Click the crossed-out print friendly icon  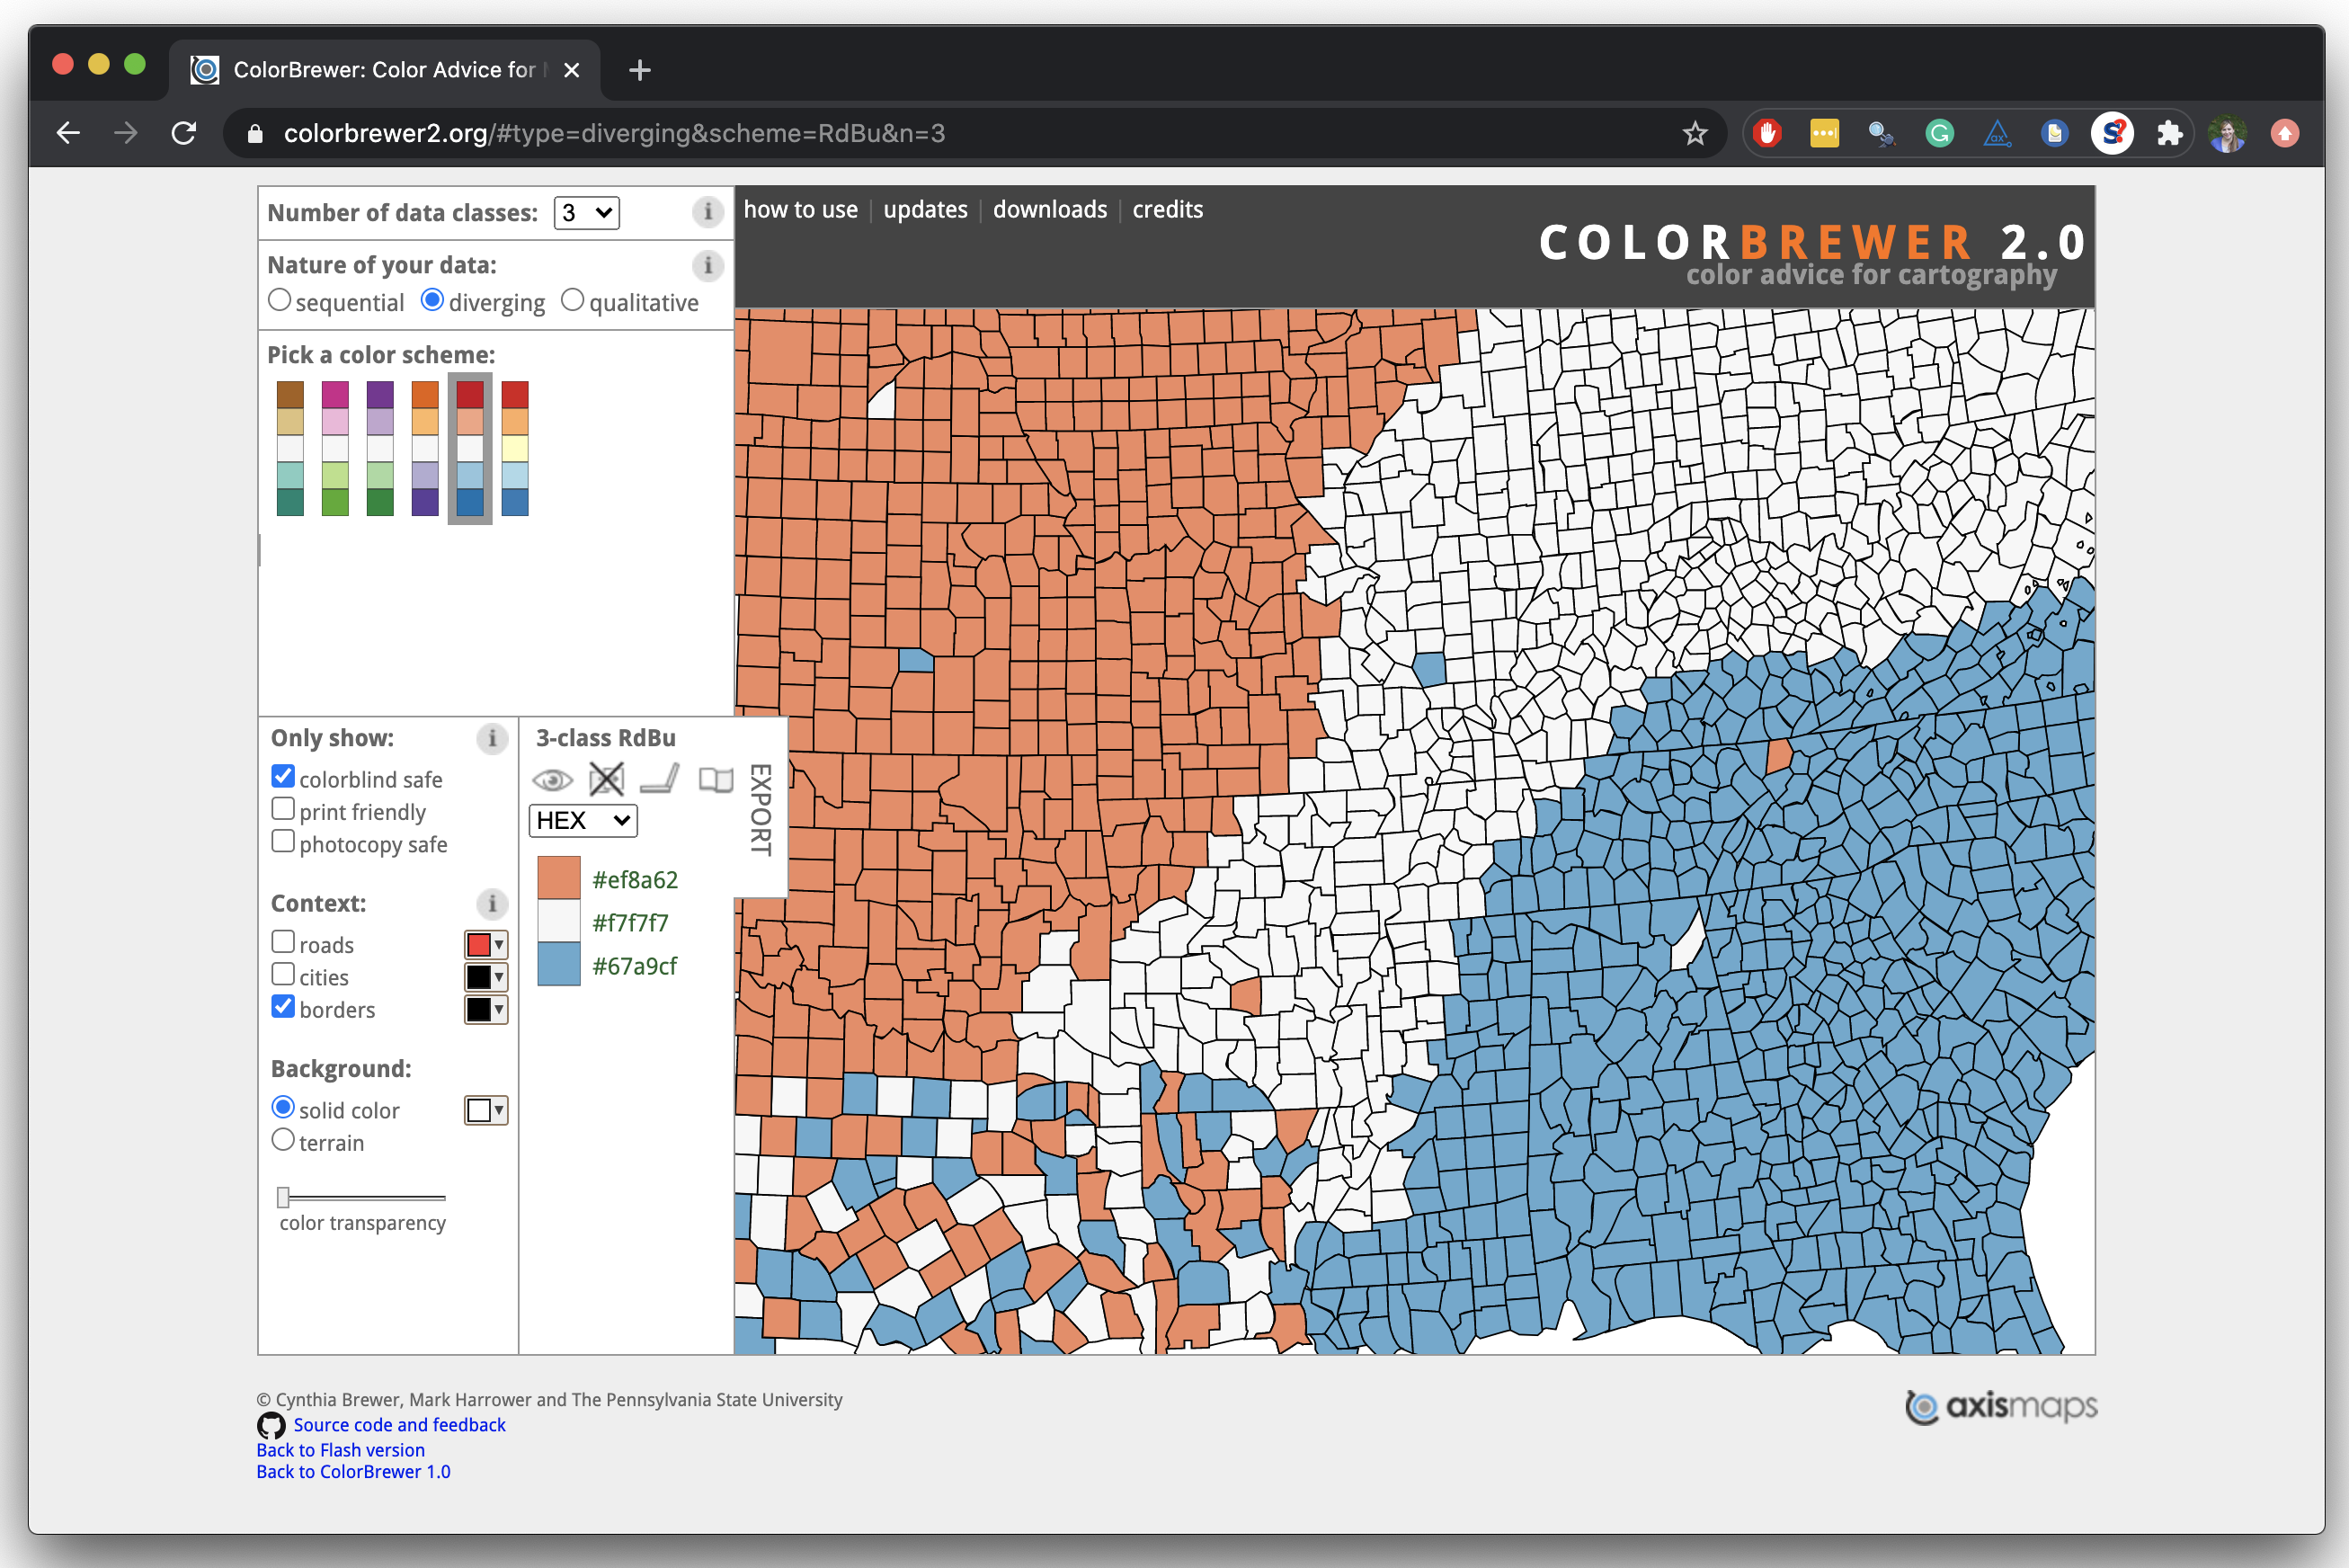click(606, 779)
